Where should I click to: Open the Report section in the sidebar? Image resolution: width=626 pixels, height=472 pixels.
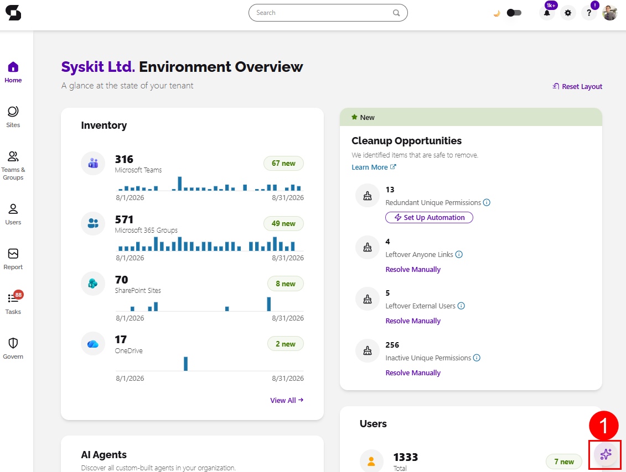pos(13,259)
